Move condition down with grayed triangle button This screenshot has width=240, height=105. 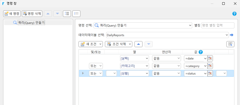point(148,44)
